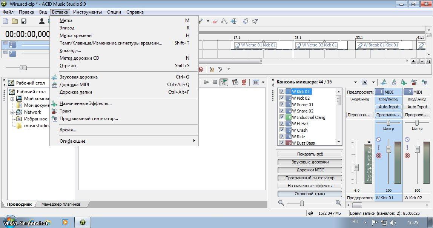Click the mixer zoom-out magnifier icon
433x228 pixels.
pyautogui.click(x=281, y=203)
